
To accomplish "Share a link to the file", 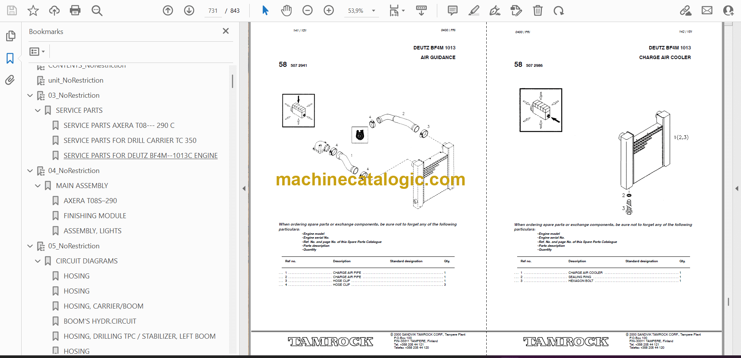I will (686, 10).
